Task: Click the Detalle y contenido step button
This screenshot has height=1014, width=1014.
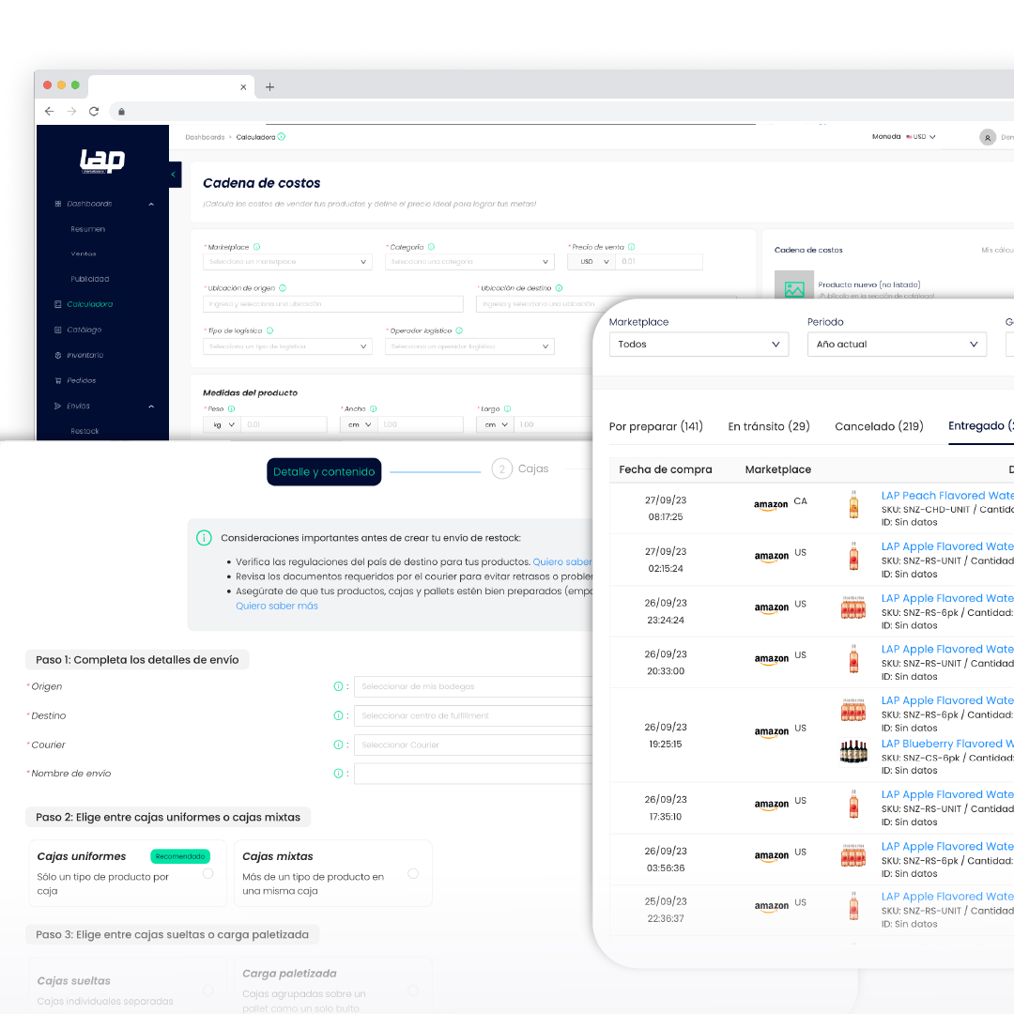Action: pos(324,472)
